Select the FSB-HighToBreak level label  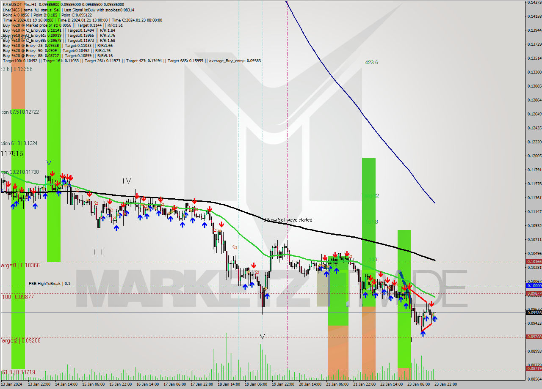[49, 283]
